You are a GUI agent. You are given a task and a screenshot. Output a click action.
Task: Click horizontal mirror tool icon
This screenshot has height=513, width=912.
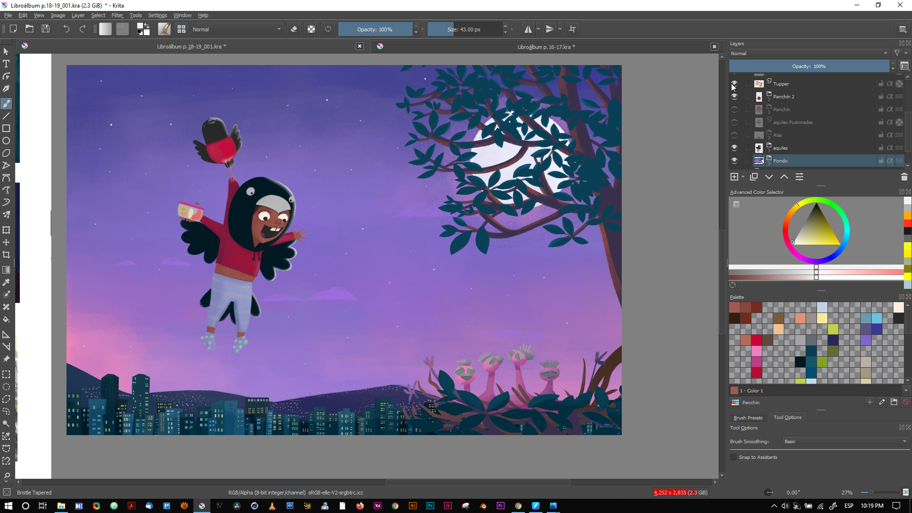pos(528,29)
